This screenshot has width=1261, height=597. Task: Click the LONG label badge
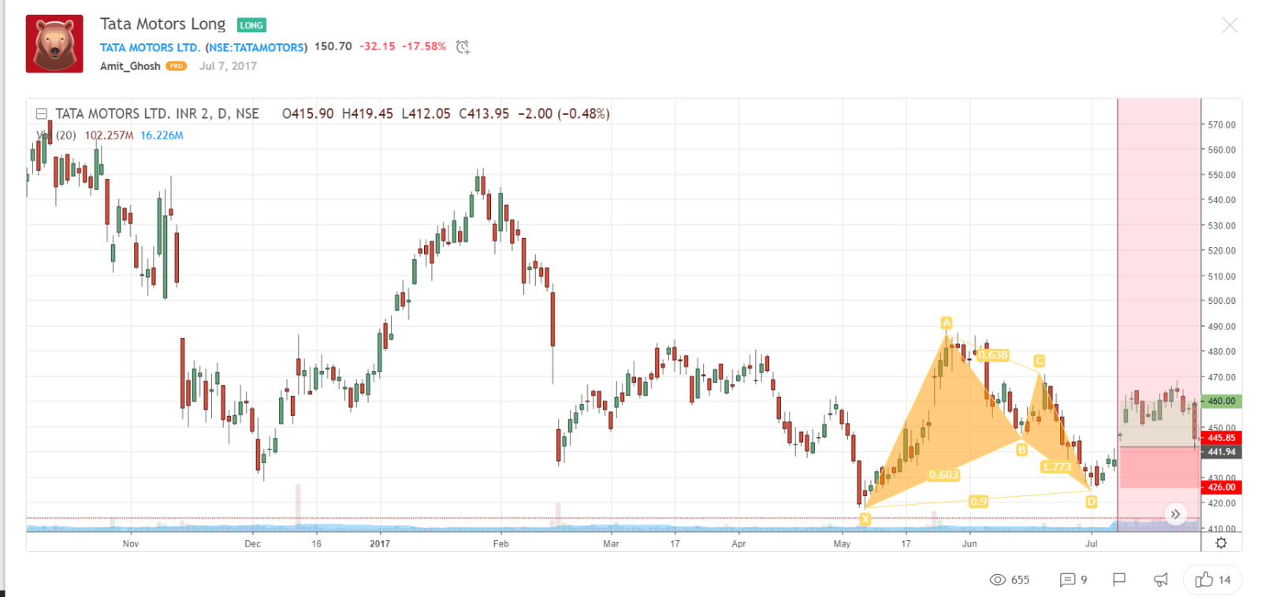pyautogui.click(x=251, y=25)
